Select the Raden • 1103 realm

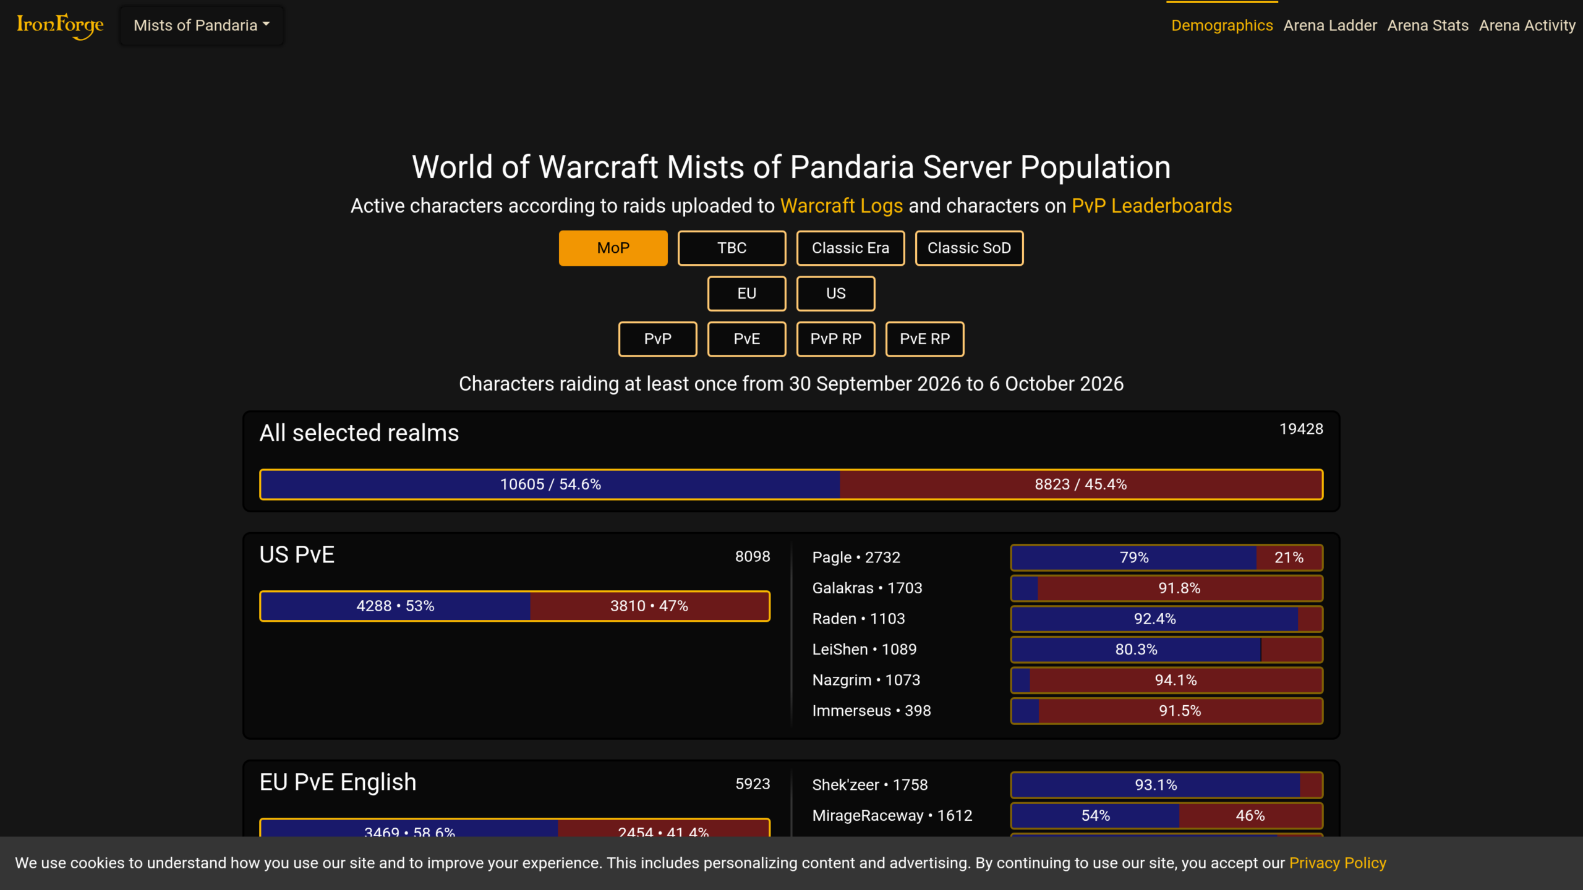pos(858,619)
